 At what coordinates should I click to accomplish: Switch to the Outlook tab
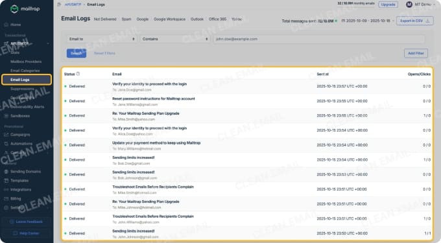[197, 19]
